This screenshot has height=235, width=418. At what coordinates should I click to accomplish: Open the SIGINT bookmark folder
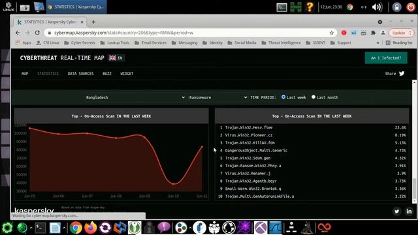315,42
